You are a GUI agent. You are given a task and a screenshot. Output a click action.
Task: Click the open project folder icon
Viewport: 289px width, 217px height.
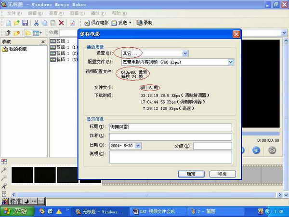click(x=16, y=23)
